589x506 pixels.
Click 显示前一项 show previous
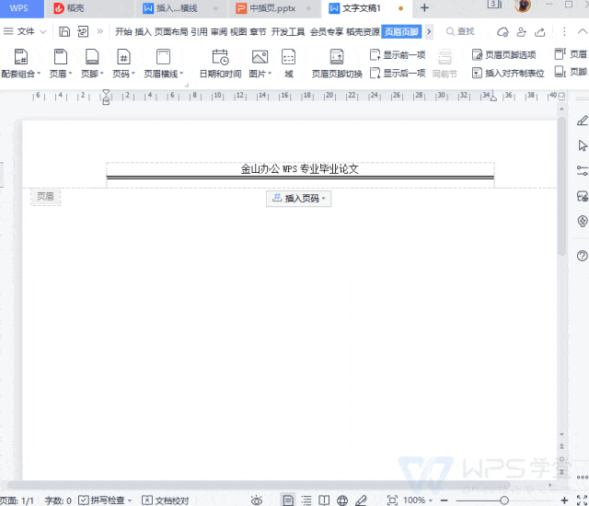(398, 55)
